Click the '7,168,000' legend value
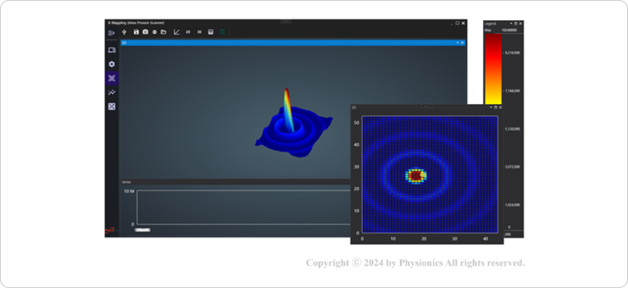Viewport: 628px width, 288px height. pyautogui.click(x=513, y=91)
